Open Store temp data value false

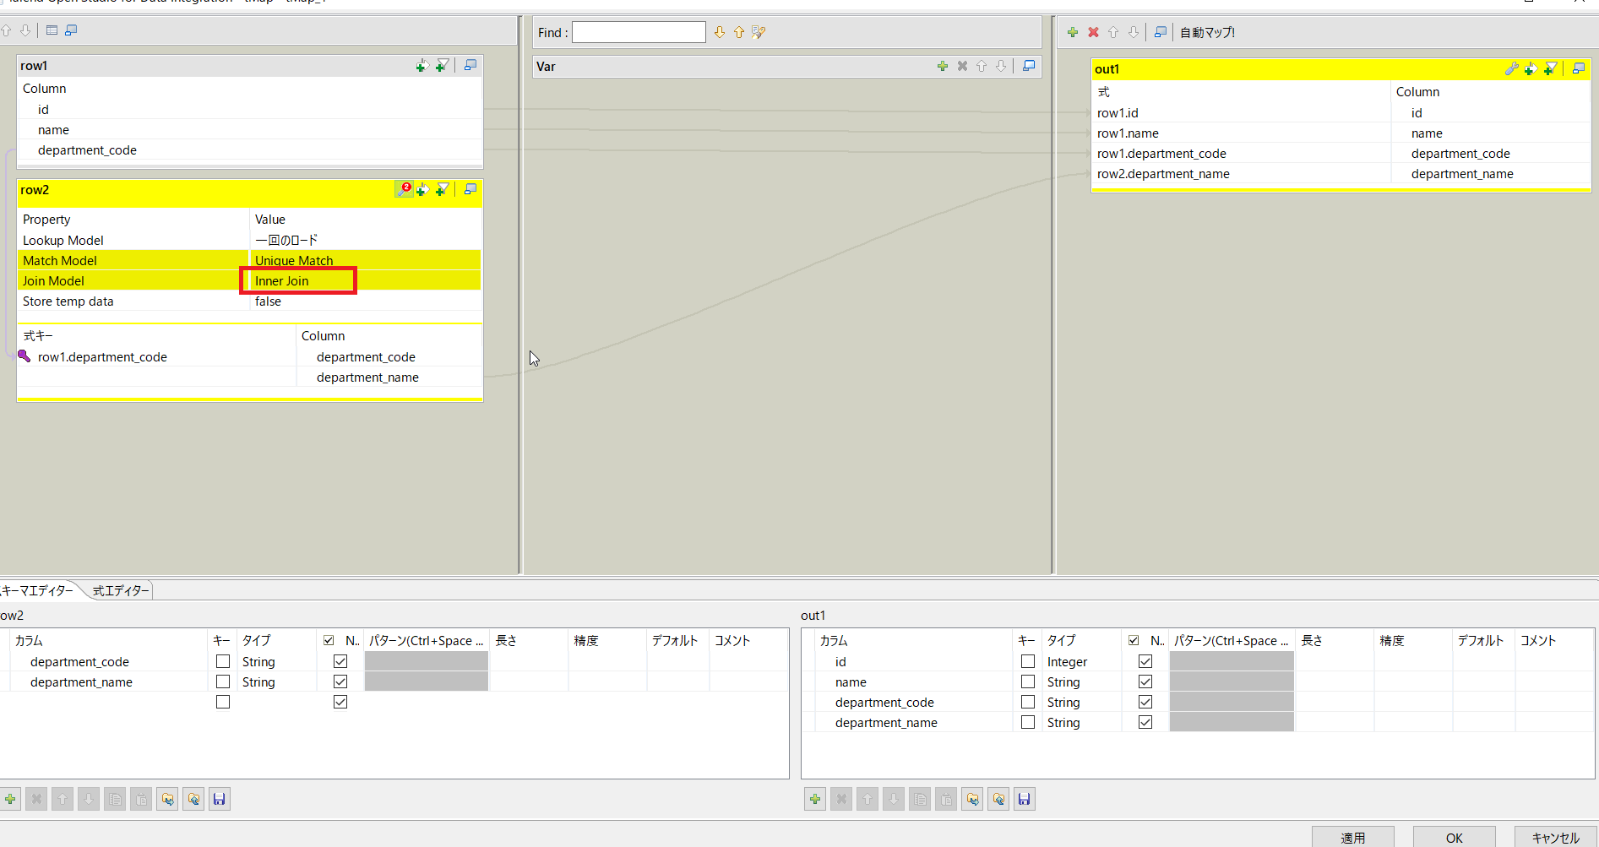(366, 301)
